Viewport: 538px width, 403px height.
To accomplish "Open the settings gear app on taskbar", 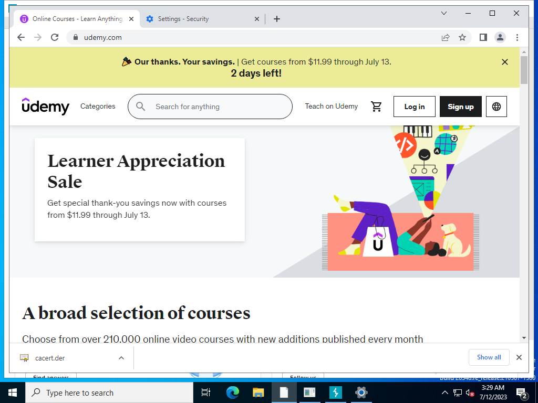I will coord(361,393).
